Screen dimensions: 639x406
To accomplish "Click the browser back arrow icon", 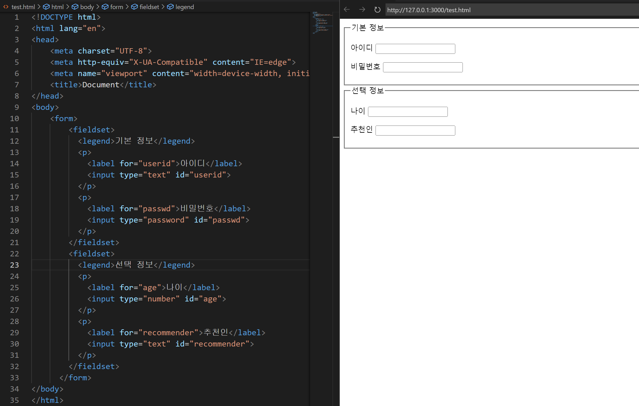I will pyautogui.click(x=347, y=10).
